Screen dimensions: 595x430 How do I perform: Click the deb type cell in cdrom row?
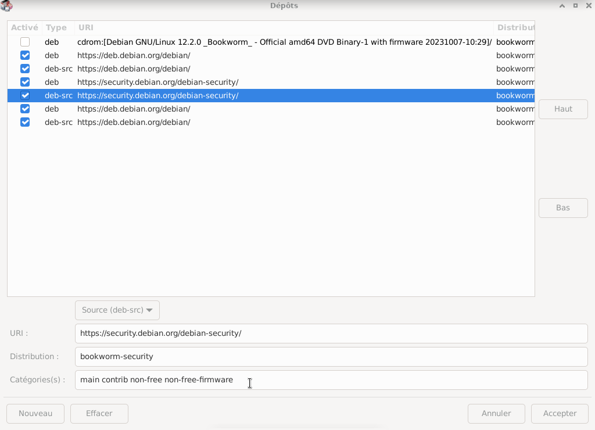pos(52,42)
